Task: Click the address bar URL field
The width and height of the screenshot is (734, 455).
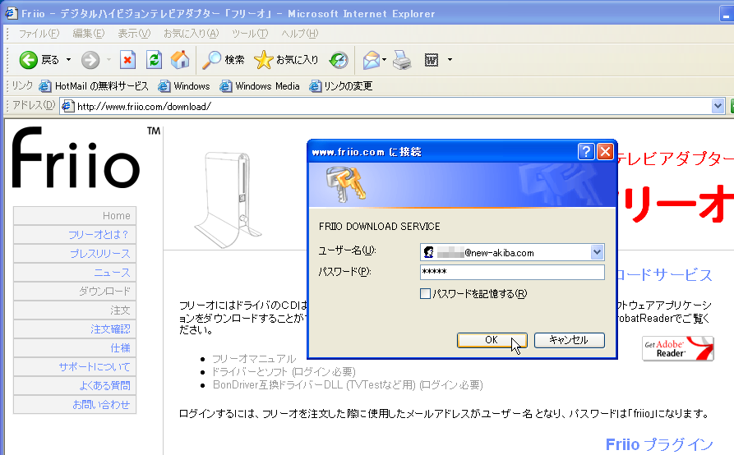Action: point(392,107)
